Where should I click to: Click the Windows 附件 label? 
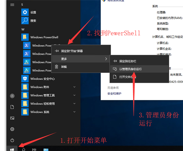40,87
